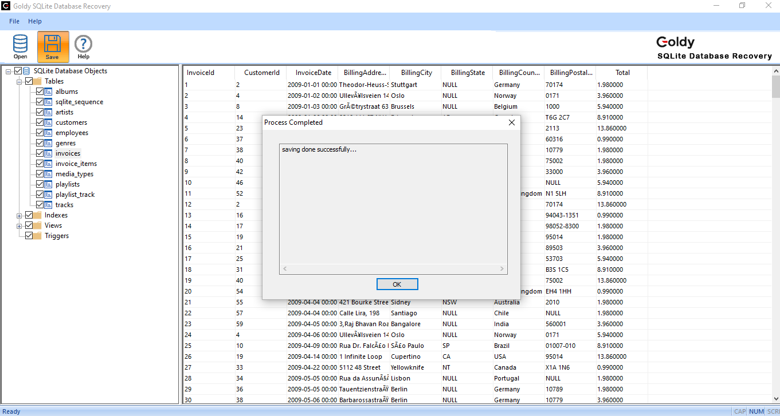Click the 'Stuttgart' cell in row 1
This screenshot has height=416, width=780.
coord(416,85)
